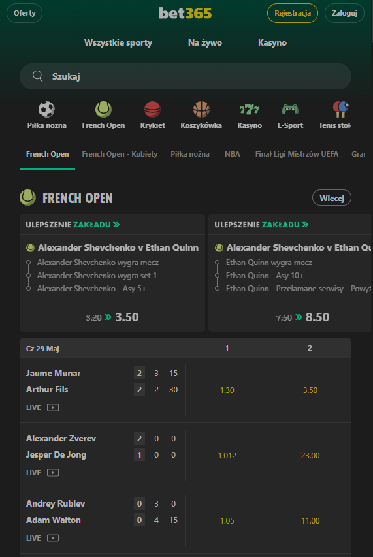Switch to the NBA tab

[x=233, y=154]
